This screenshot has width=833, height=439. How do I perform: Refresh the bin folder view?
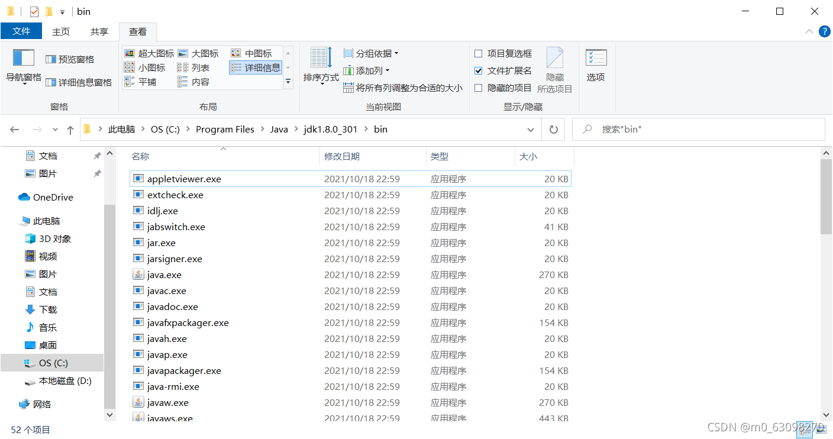coord(554,130)
